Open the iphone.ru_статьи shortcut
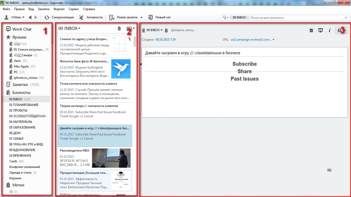The width and height of the screenshot is (351, 197). [26, 78]
